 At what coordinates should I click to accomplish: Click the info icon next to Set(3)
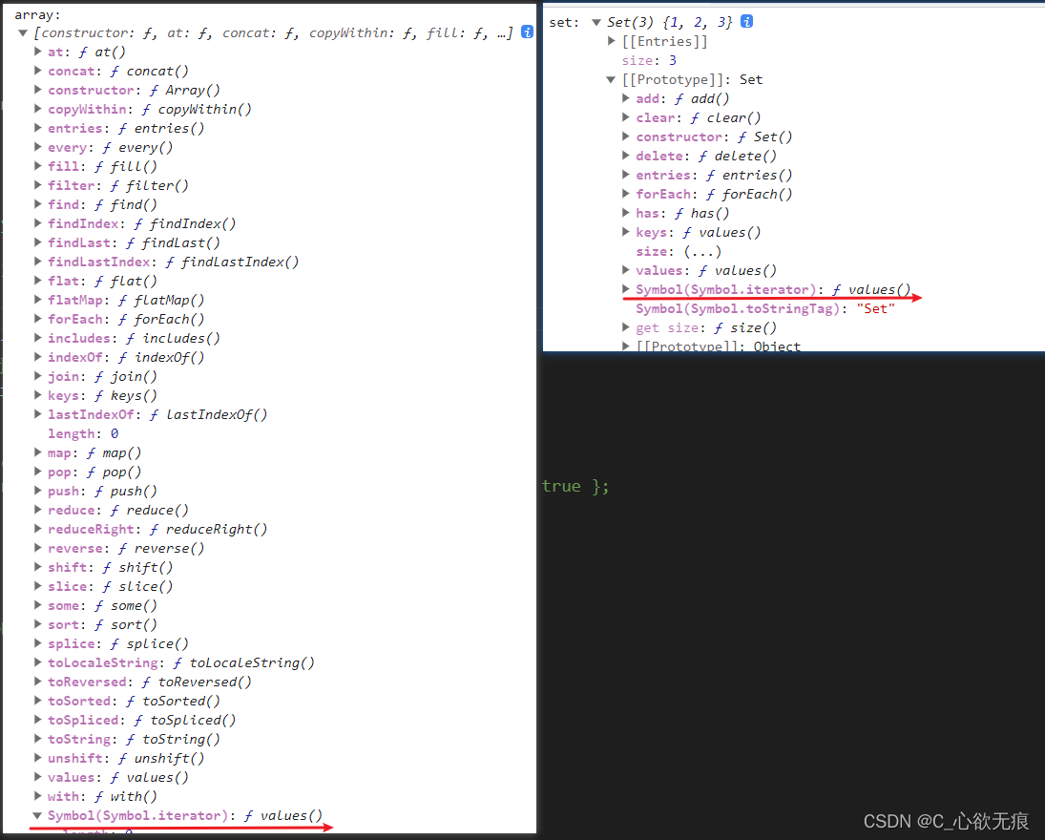(747, 22)
